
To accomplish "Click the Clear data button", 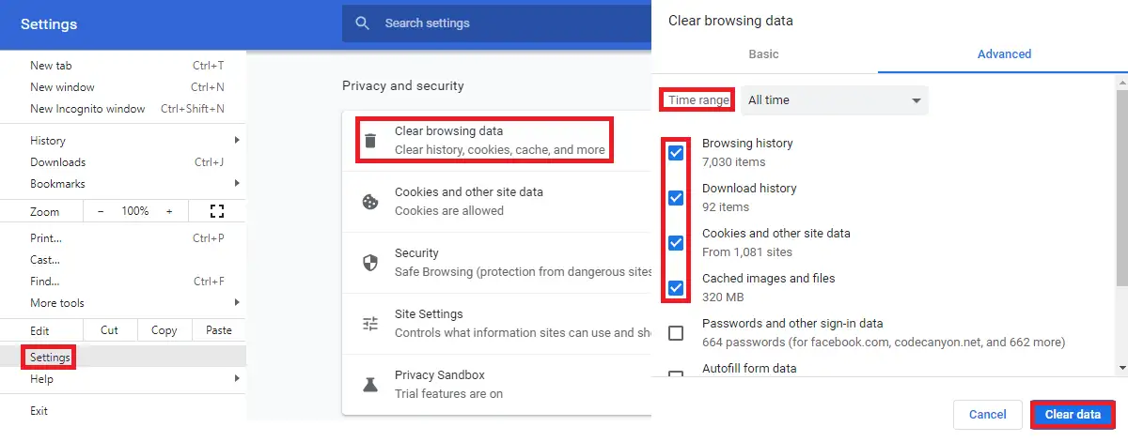I will (x=1073, y=415).
